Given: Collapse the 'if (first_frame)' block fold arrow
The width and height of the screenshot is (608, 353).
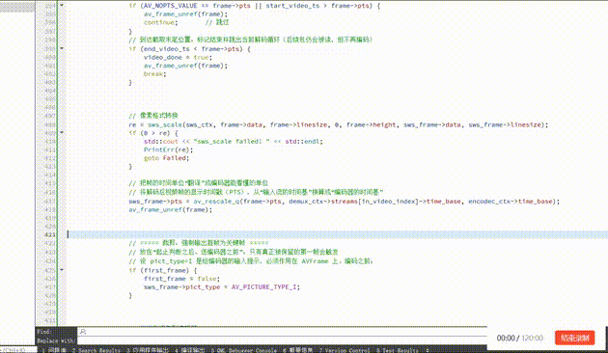Looking at the screenshot, I should [62, 270].
